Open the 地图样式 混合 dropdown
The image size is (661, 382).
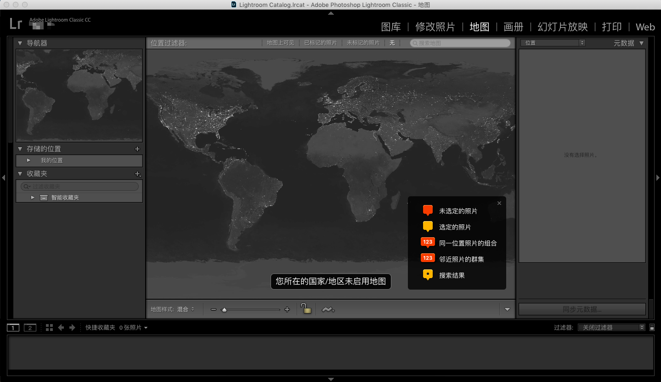click(186, 309)
